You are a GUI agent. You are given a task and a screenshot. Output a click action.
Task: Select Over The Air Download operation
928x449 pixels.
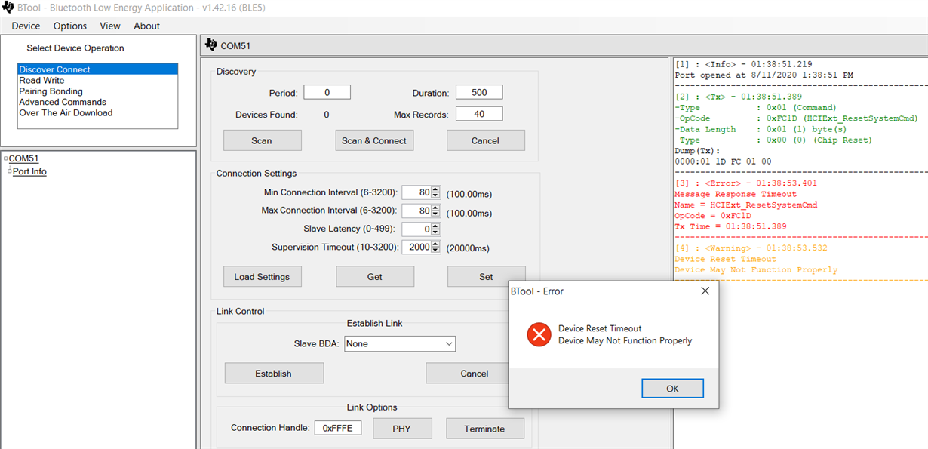(x=97, y=112)
